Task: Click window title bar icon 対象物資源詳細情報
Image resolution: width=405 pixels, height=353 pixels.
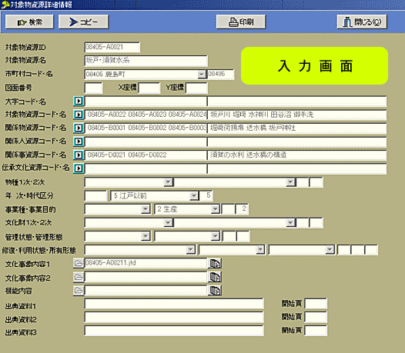Action: click(5, 5)
